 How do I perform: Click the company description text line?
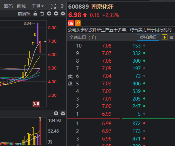point(120,30)
